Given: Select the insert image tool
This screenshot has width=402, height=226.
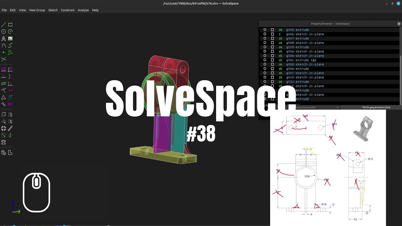Looking at the screenshot, I should point(10,38).
